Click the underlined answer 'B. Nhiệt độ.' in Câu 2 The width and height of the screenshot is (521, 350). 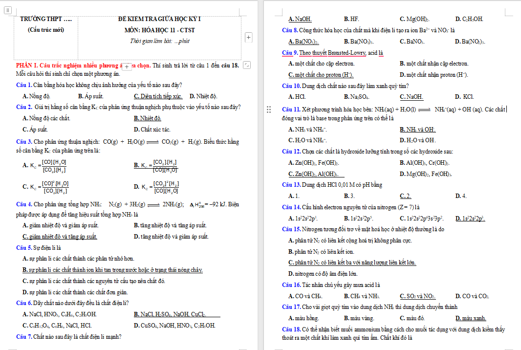click(x=148, y=118)
